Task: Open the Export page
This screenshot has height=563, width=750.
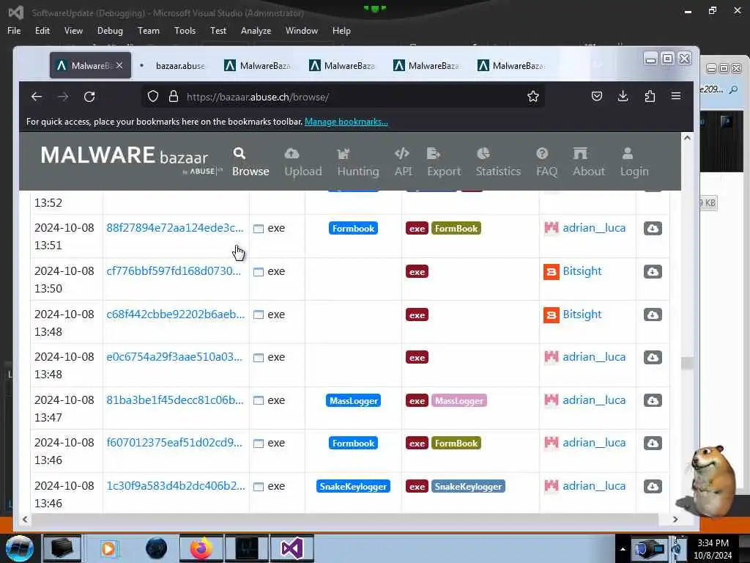Action: click(443, 162)
